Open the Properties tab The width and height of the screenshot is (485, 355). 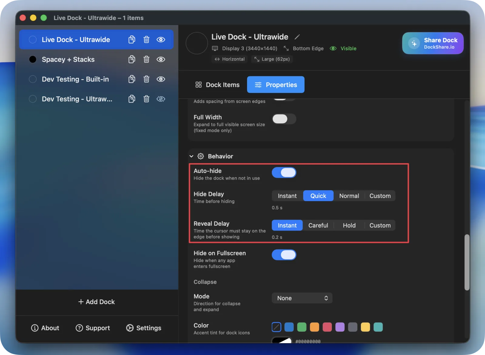[x=276, y=85]
